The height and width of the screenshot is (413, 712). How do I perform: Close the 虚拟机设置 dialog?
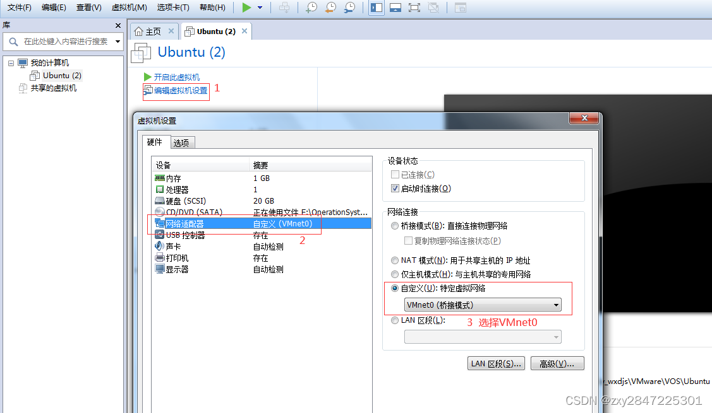click(584, 118)
